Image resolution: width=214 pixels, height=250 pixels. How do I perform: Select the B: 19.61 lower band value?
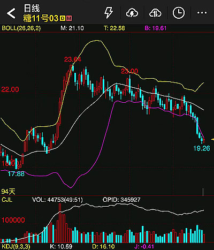(156, 28)
